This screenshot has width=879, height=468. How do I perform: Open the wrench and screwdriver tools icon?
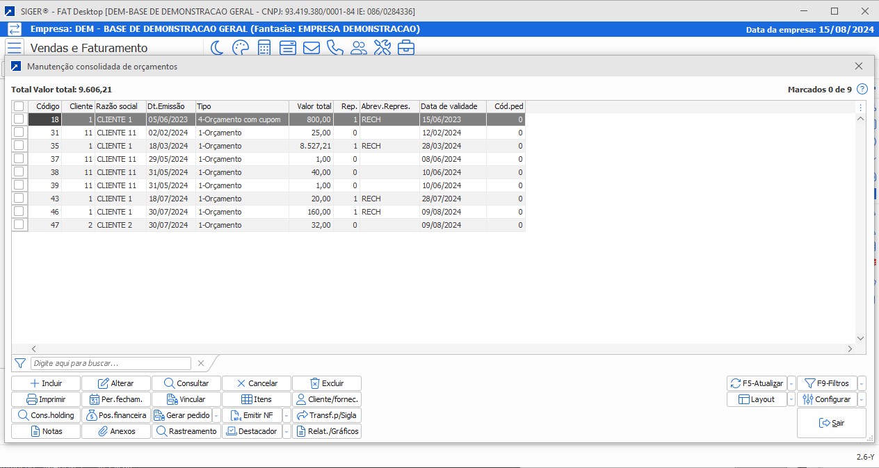click(382, 48)
